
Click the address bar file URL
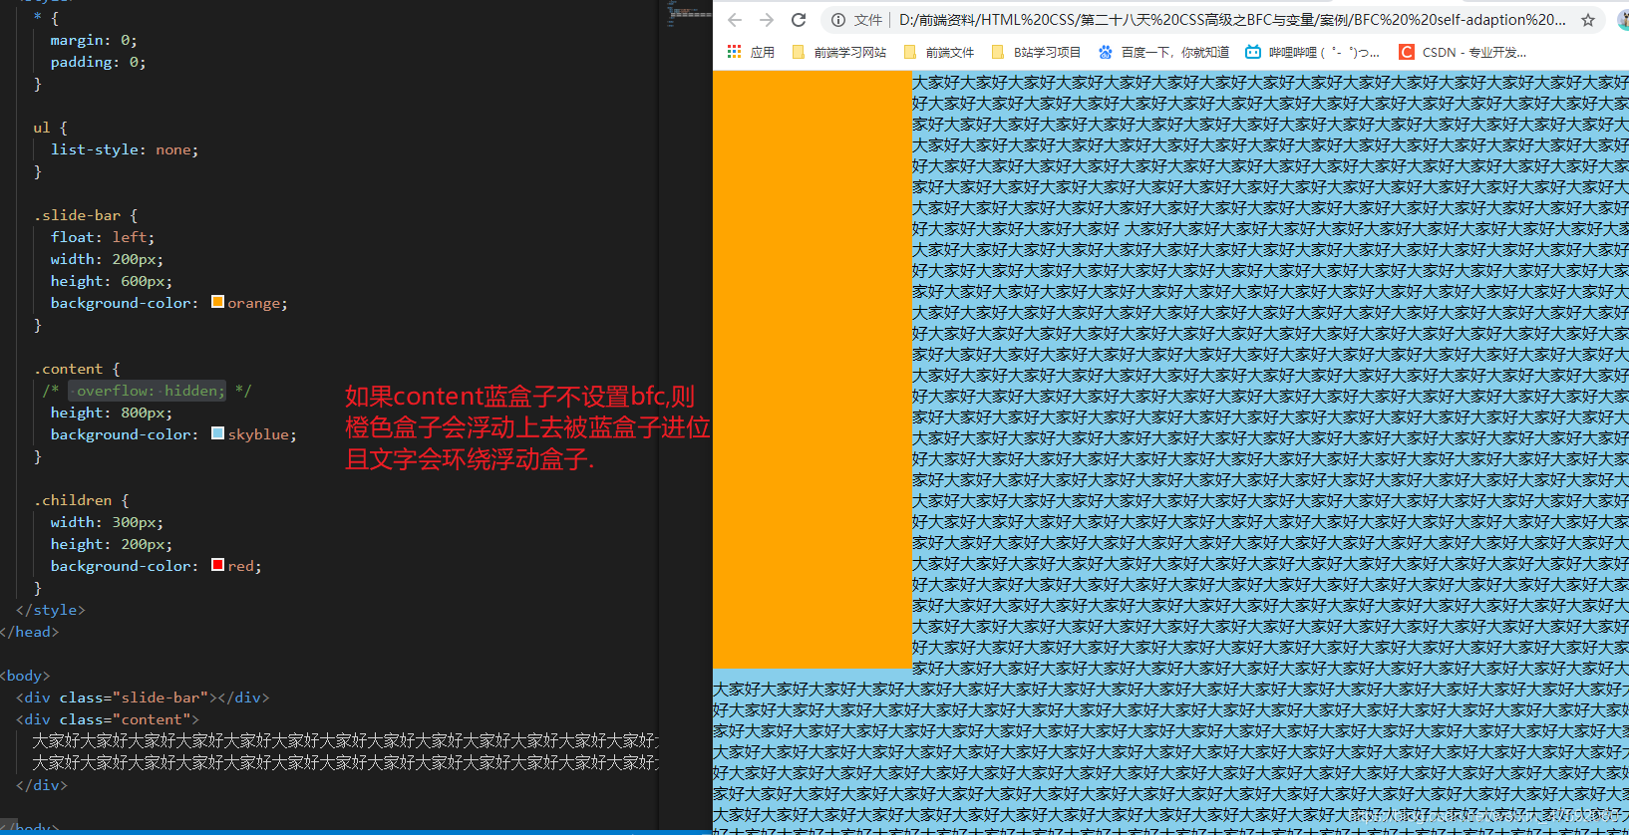tap(1232, 20)
